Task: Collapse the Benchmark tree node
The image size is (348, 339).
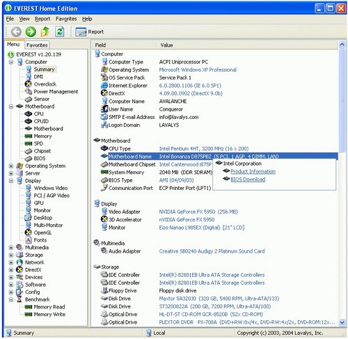Action: (11, 299)
